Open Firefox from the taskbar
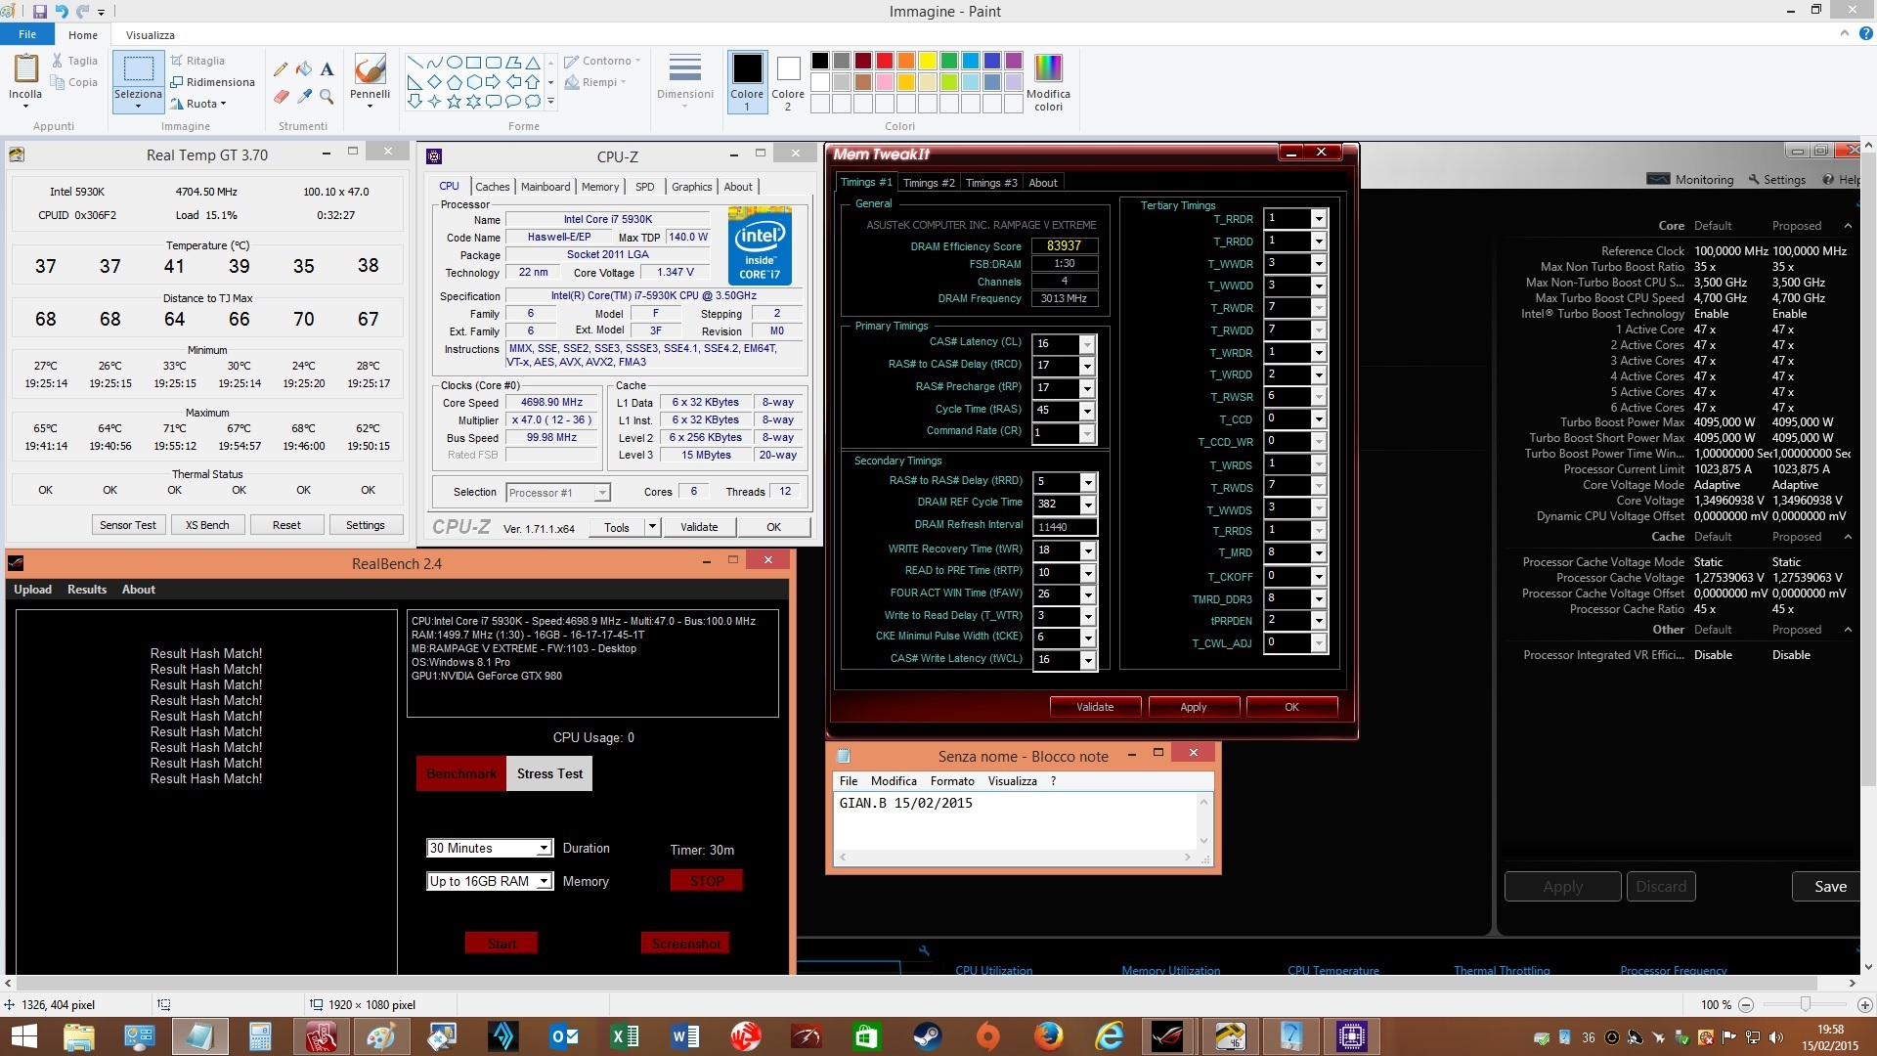The image size is (1877, 1056). tap(1048, 1036)
